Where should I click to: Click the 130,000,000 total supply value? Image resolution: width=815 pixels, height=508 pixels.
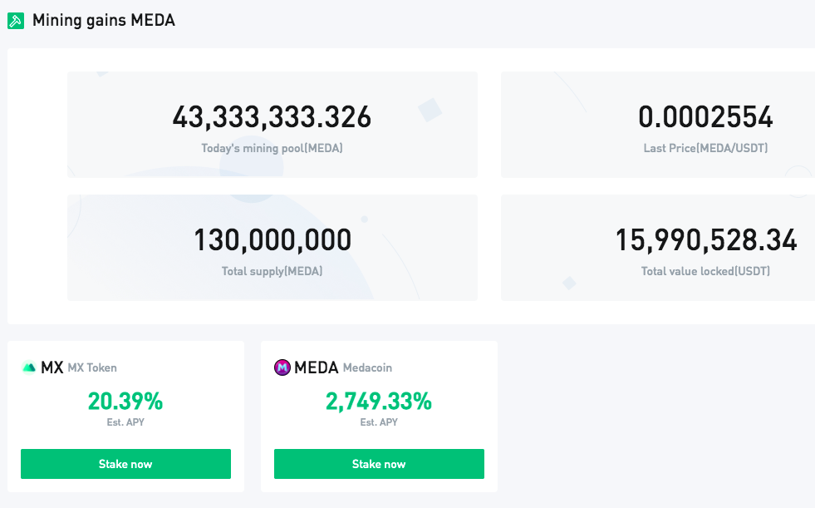(x=272, y=240)
